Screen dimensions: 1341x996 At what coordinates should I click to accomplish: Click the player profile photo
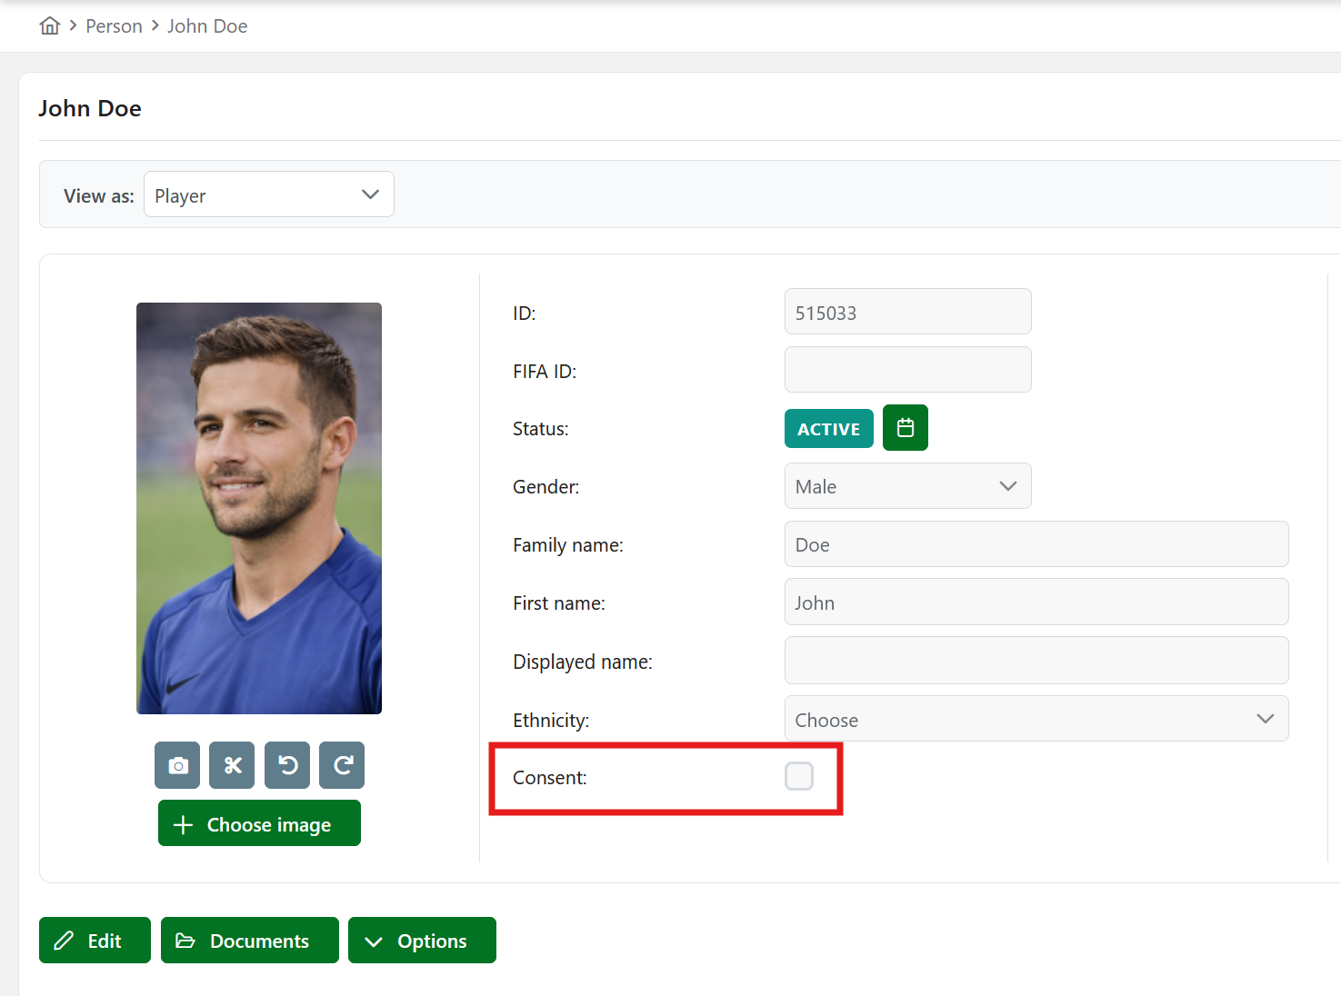coord(259,508)
